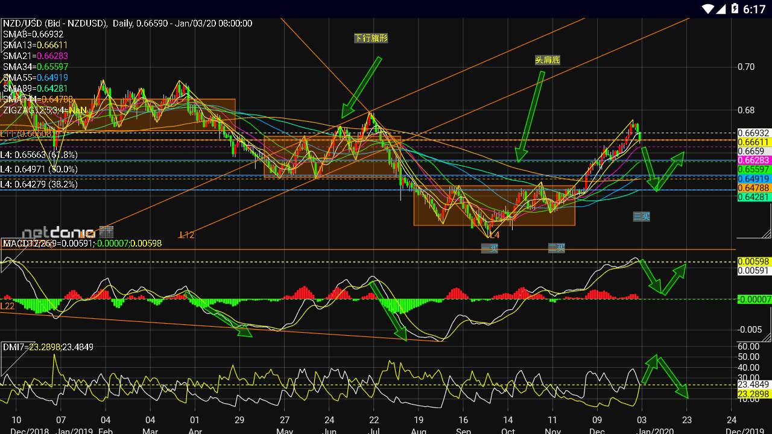This screenshot has height=434, width=772.
Task: Select the SMA21=0.66283 legend entry
Action: click(x=35, y=56)
